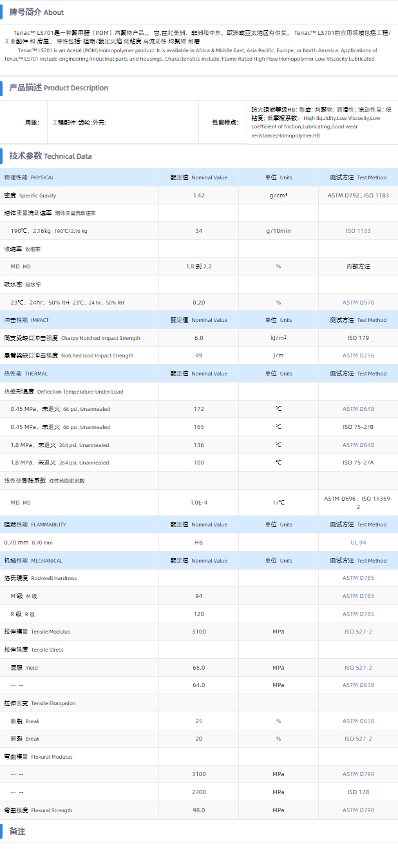Screen dimensions: 398x849
Task: Open the ISO 1133 test method link
Action: [x=358, y=231]
